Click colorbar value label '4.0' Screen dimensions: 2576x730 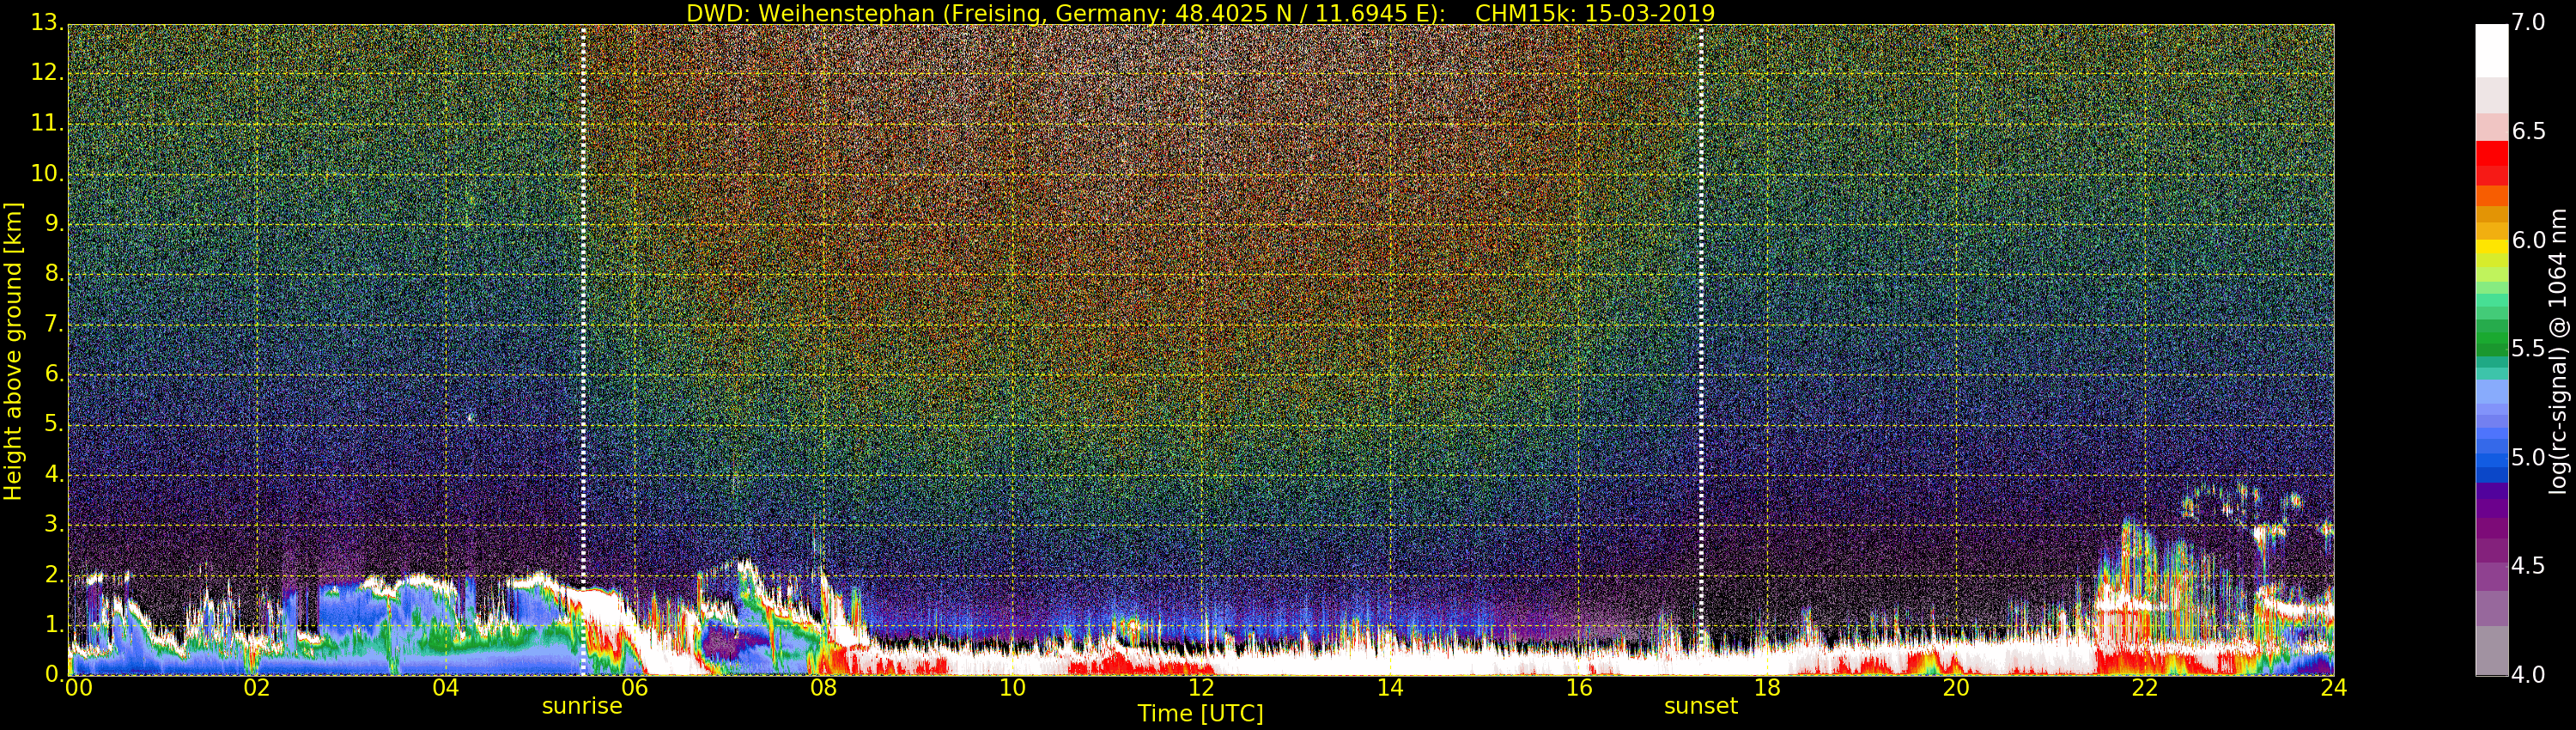point(2529,675)
